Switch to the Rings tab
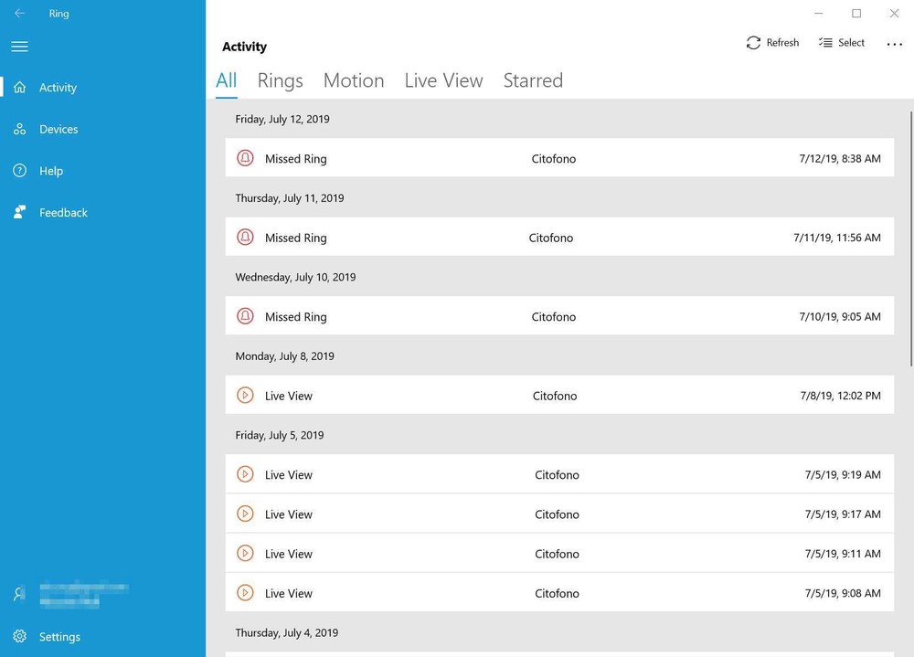The height and width of the screenshot is (657, 914). 280,80
